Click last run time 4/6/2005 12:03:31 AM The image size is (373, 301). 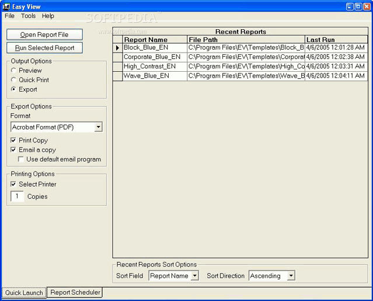336,66
